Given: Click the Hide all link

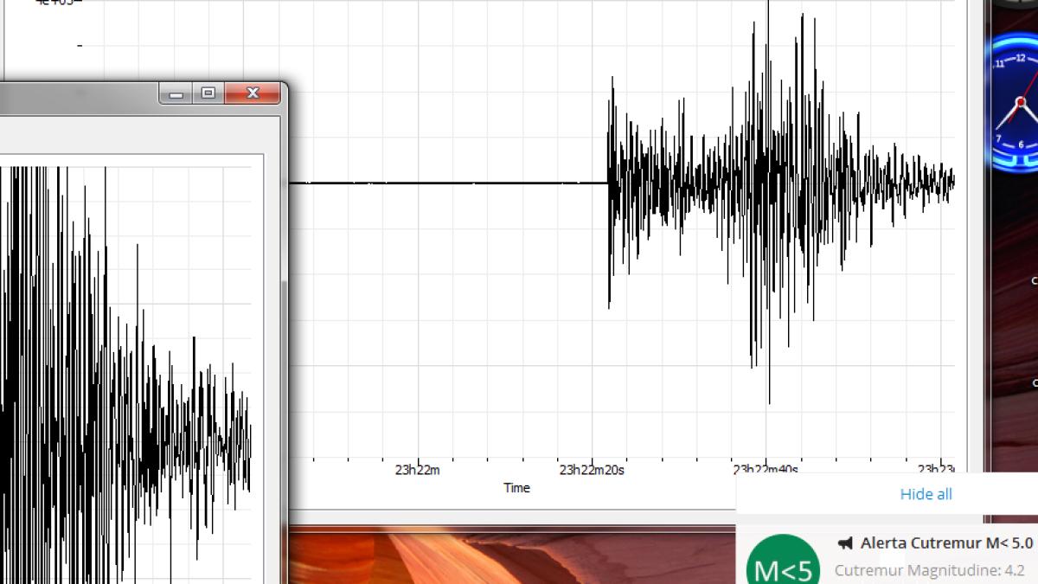Looking at the screenshot, I should pyautogui.click(x=925, y=494).
